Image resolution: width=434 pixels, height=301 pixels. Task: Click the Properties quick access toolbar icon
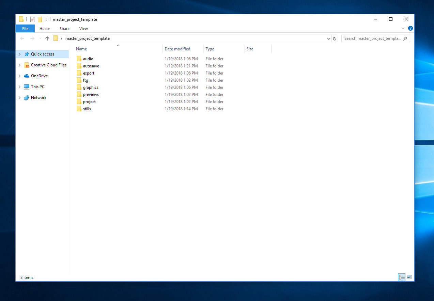coord(32,19)
